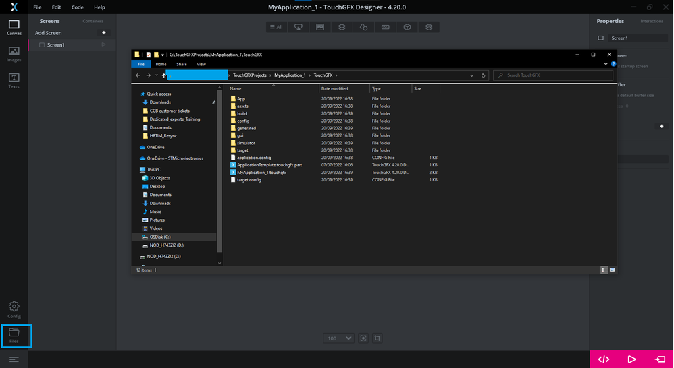
Task: Switch Explorer to large icons view
Action: (612, 270)
